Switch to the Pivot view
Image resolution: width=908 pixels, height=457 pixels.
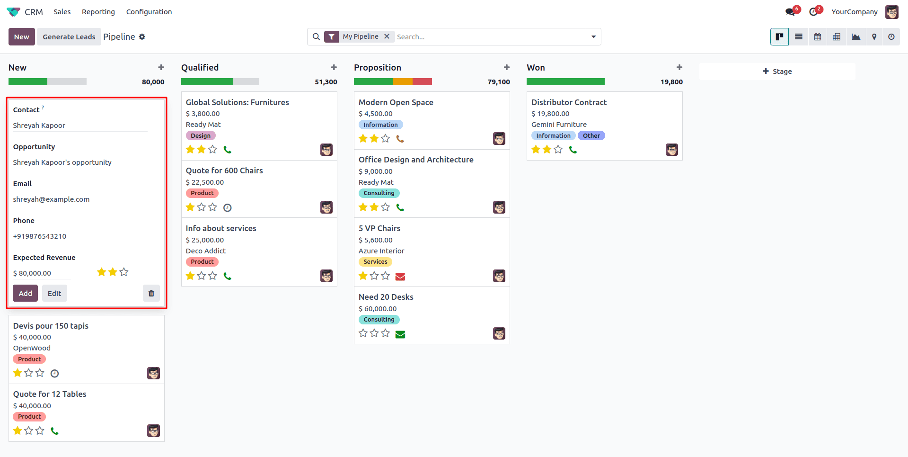pyautogui.click(x=836, y=36)
